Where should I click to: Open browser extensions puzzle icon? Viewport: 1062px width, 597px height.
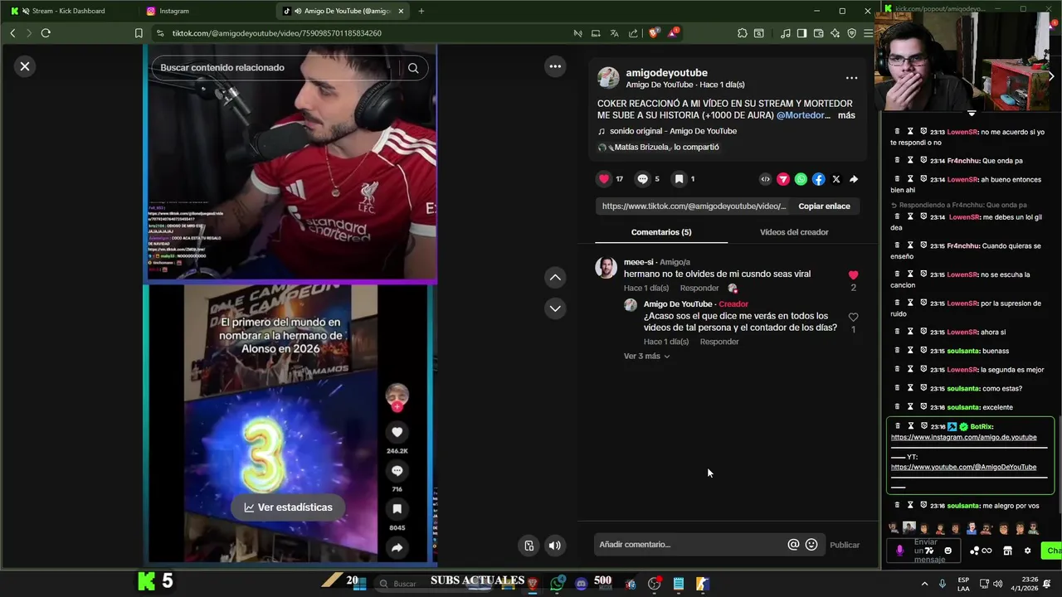click(742, 33)
